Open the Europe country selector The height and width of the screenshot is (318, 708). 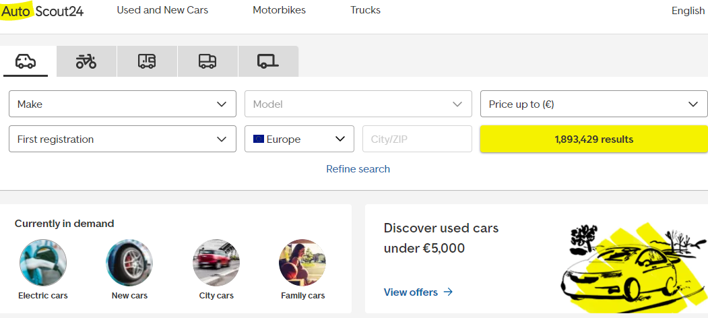click(299, 139)
